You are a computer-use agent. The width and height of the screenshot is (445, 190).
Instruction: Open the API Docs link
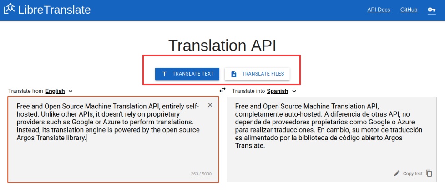[379, 10]
